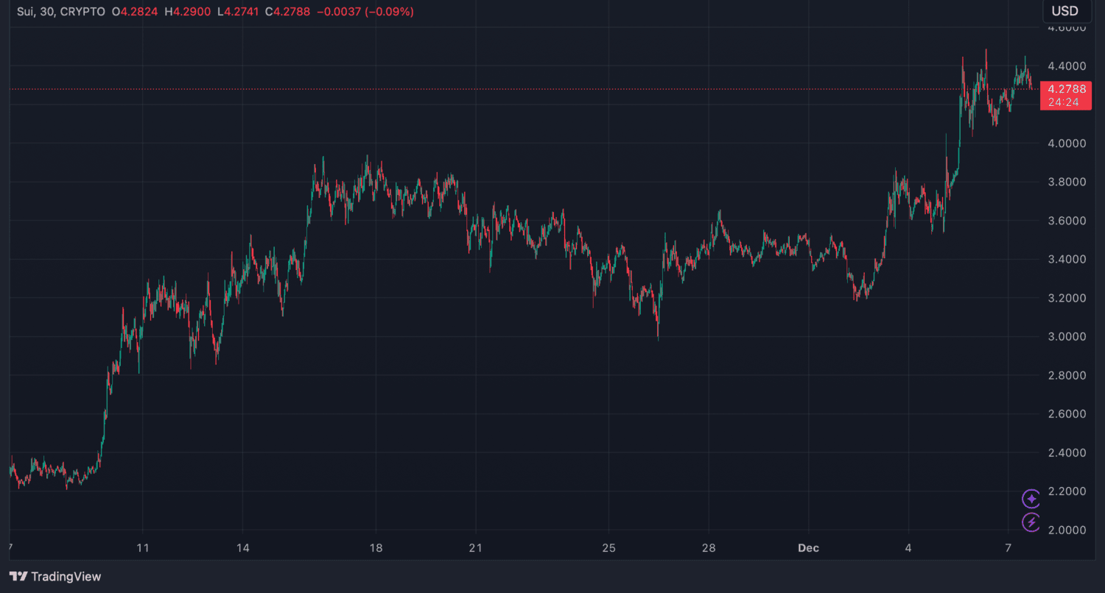This screenshot has width=1105, height=593.
Task: Click the TradingView wordmark link
Action: coord(66,577)
